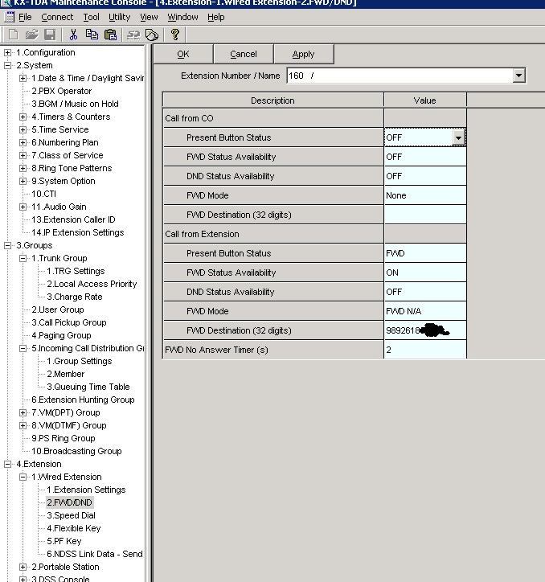Click the FWD N/A mode value
The image size is (545, 582).
pos(425,311)
